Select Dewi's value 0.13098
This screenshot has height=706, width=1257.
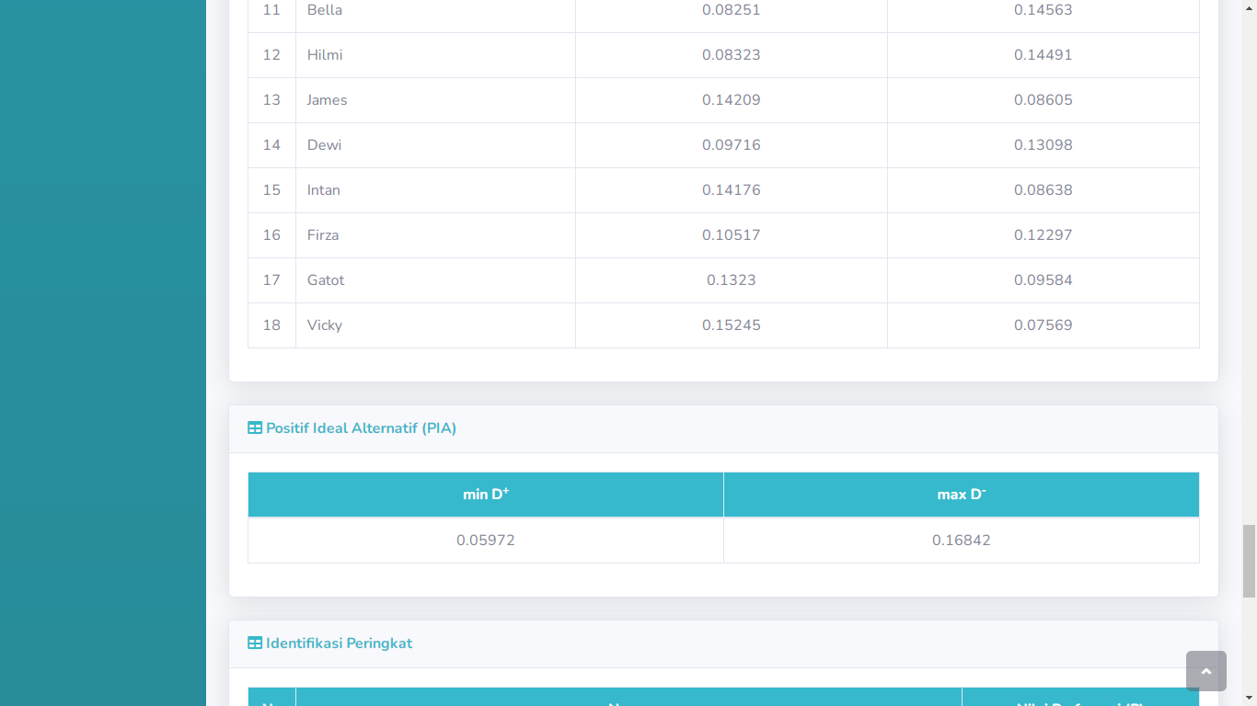tap(1044, 145)
